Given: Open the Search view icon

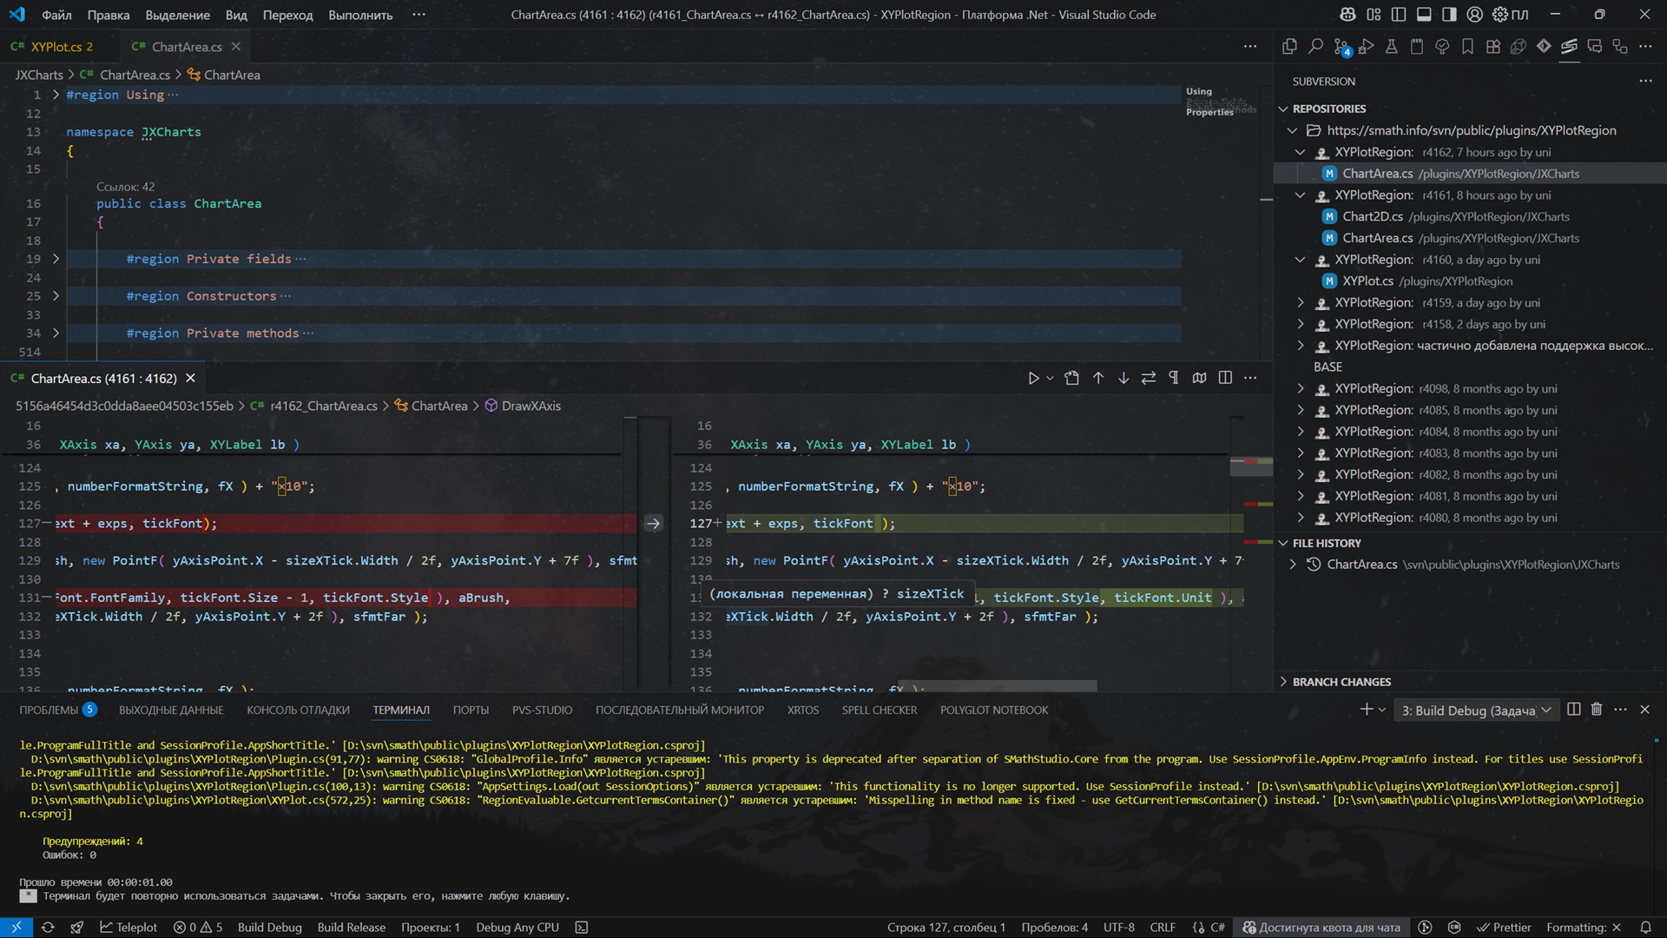Looking at the screenshot, I should click(1316, 47).
